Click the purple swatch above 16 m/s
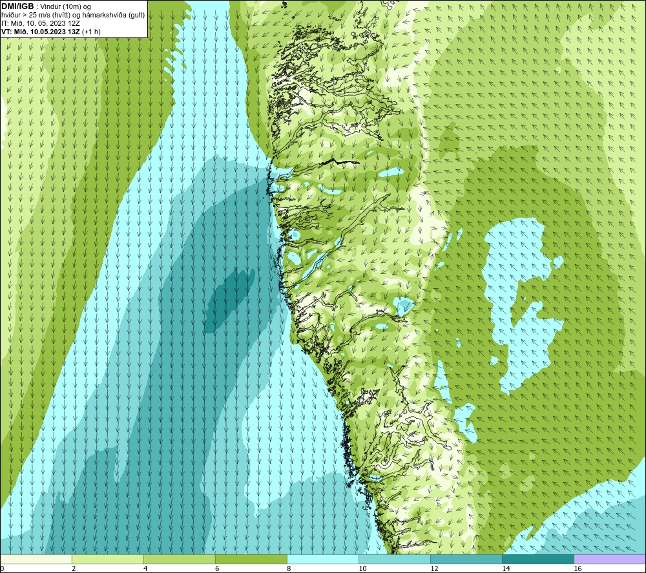 609,559
